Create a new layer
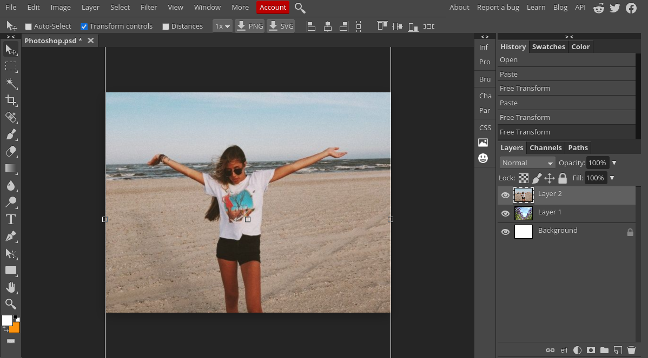This screenshot has width=648, height=358. coord(618,350)
